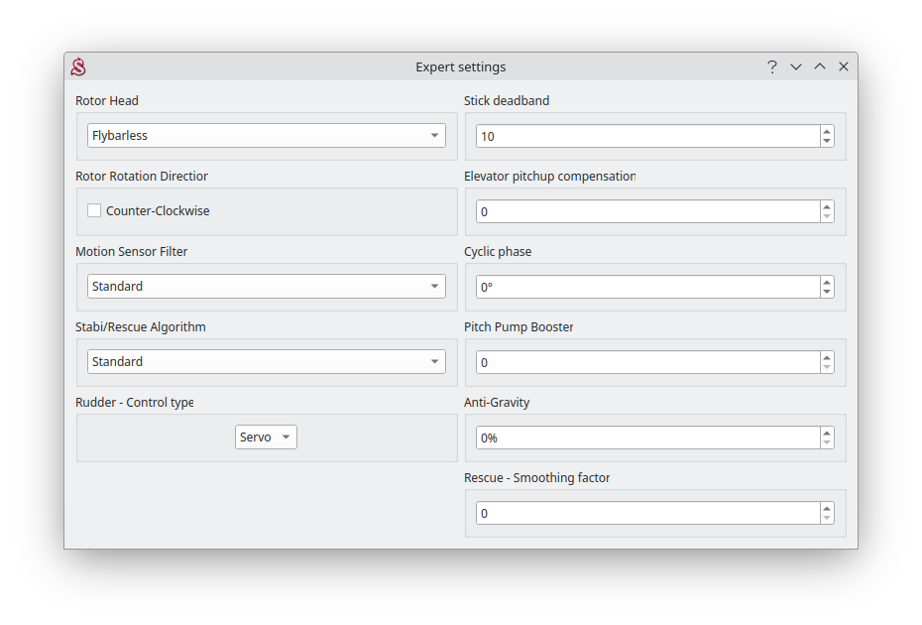Open the Rotor Head Flybarless dropdown

tap(266, 135)
